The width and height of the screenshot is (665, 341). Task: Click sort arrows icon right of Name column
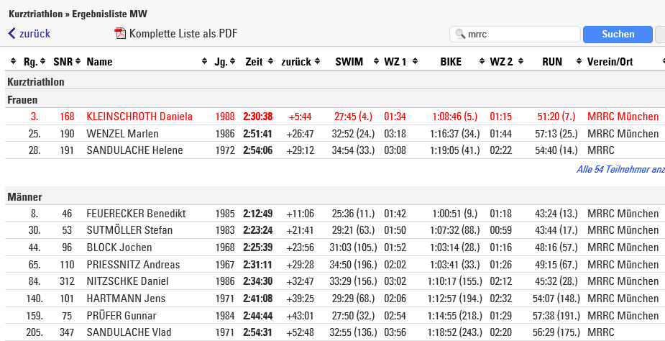tap(204, 62)
